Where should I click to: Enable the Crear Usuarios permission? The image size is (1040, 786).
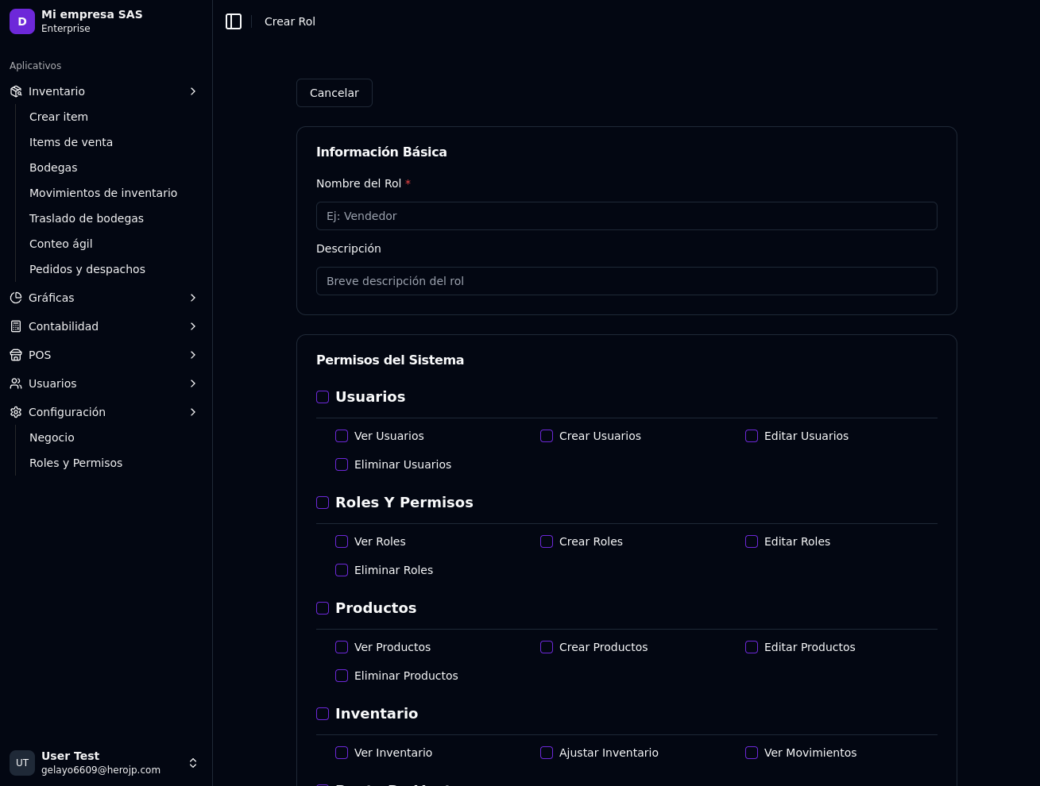point(547,436)
